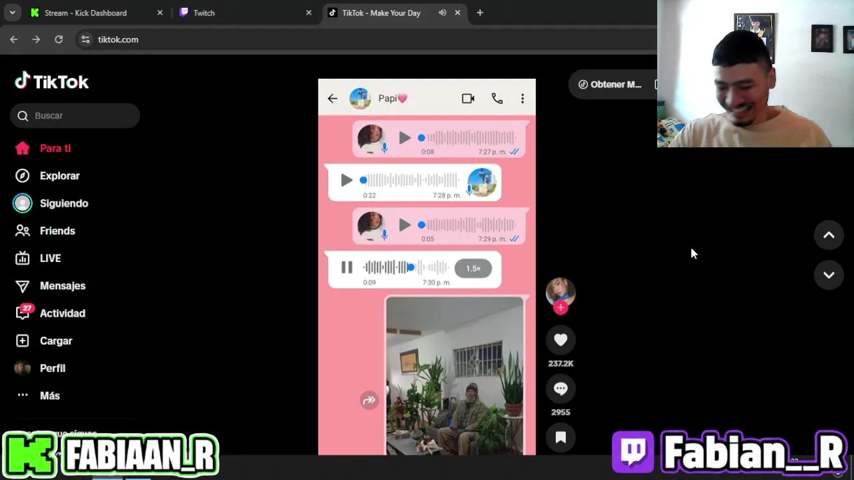Click the video call icon in chat header
This screenshot has width=854, height=480.
(468, 99)
